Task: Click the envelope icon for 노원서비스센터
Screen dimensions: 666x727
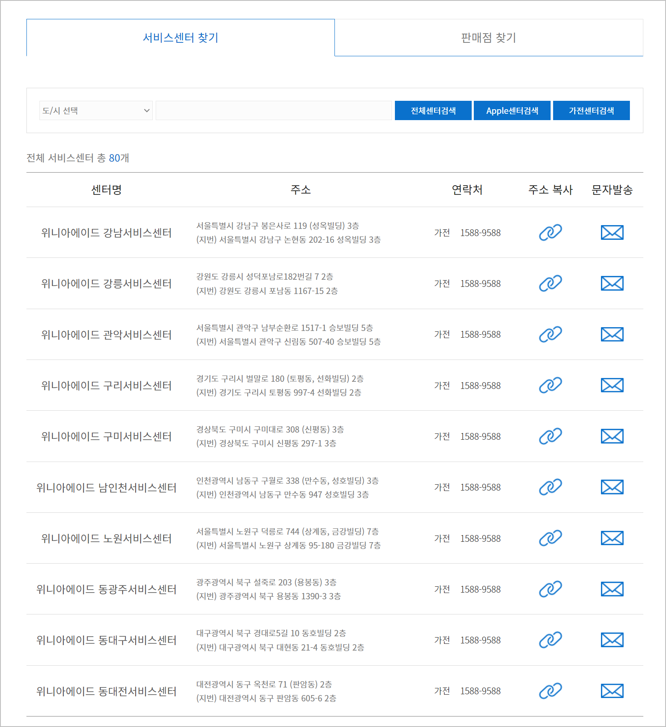Action: pyautogui.click(x=612, y=538)
